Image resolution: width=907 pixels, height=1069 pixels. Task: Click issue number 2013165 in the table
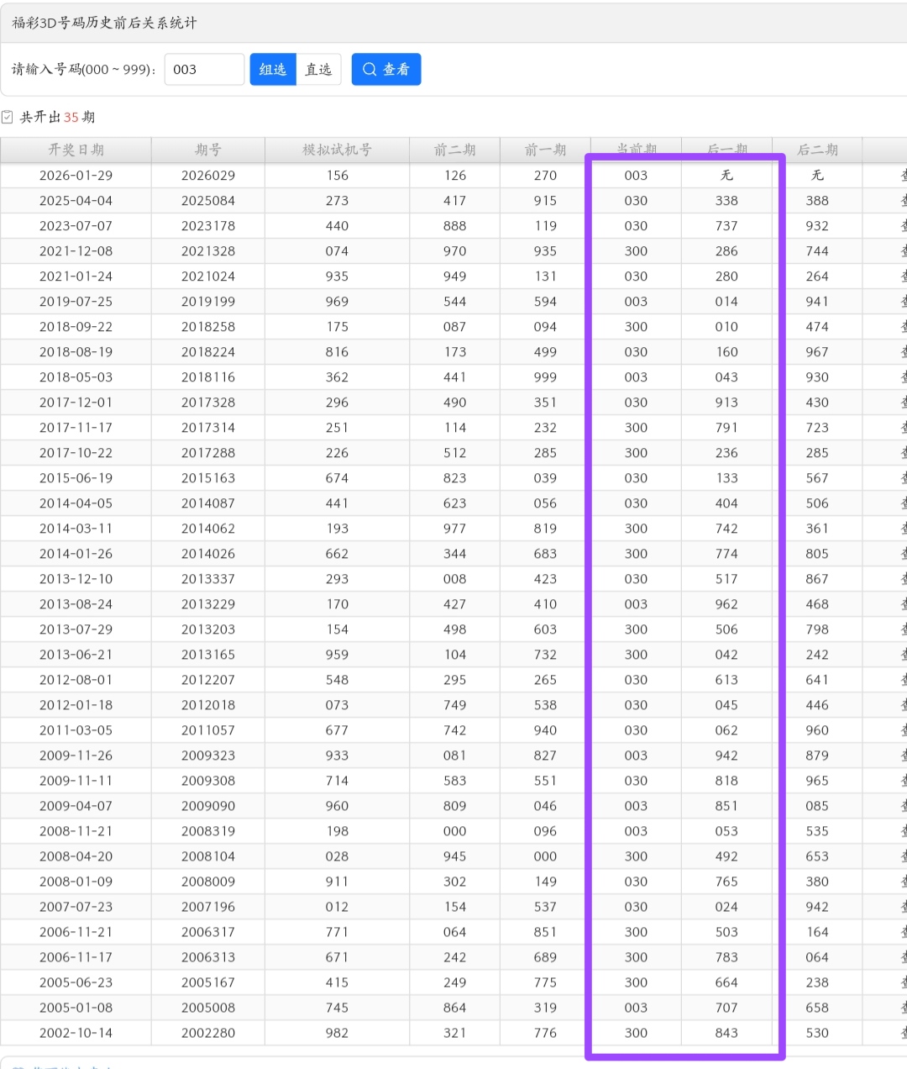207,655
